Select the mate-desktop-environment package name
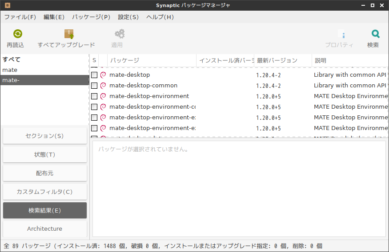 [149, 96]
